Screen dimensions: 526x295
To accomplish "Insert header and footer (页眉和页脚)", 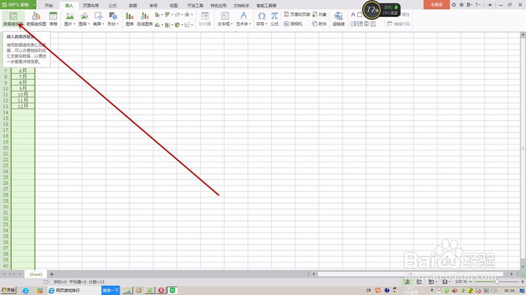I will click(297, 14).
